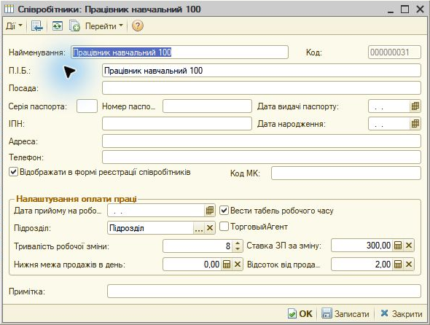Open selection list for Підрозділ field
The width and height of the screenshot is (430, 325).
coord(198,228)
